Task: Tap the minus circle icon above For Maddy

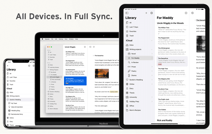Action: click(186, 13)
